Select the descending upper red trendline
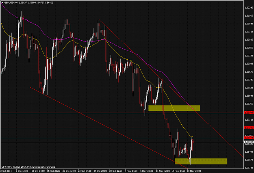The width and height of the screenshot is (254, 173). (x=171, y=89)
